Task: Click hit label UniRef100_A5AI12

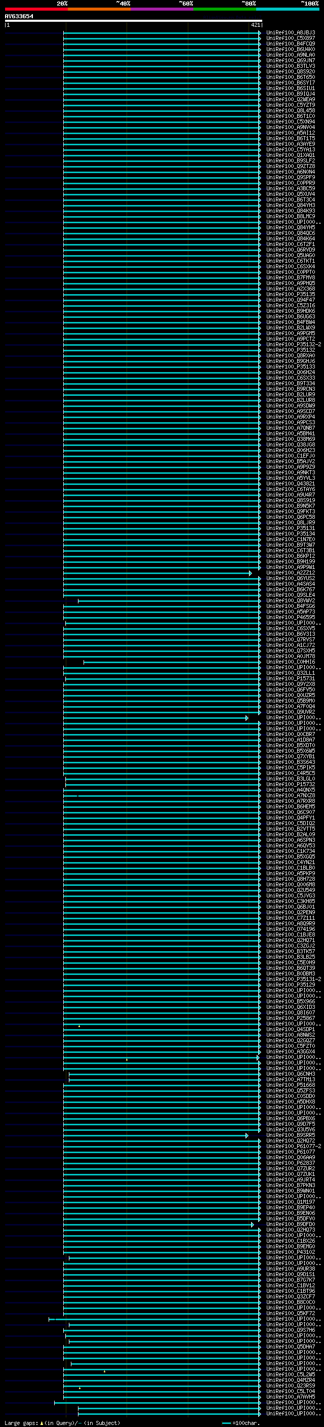Action: pos(291,133)
